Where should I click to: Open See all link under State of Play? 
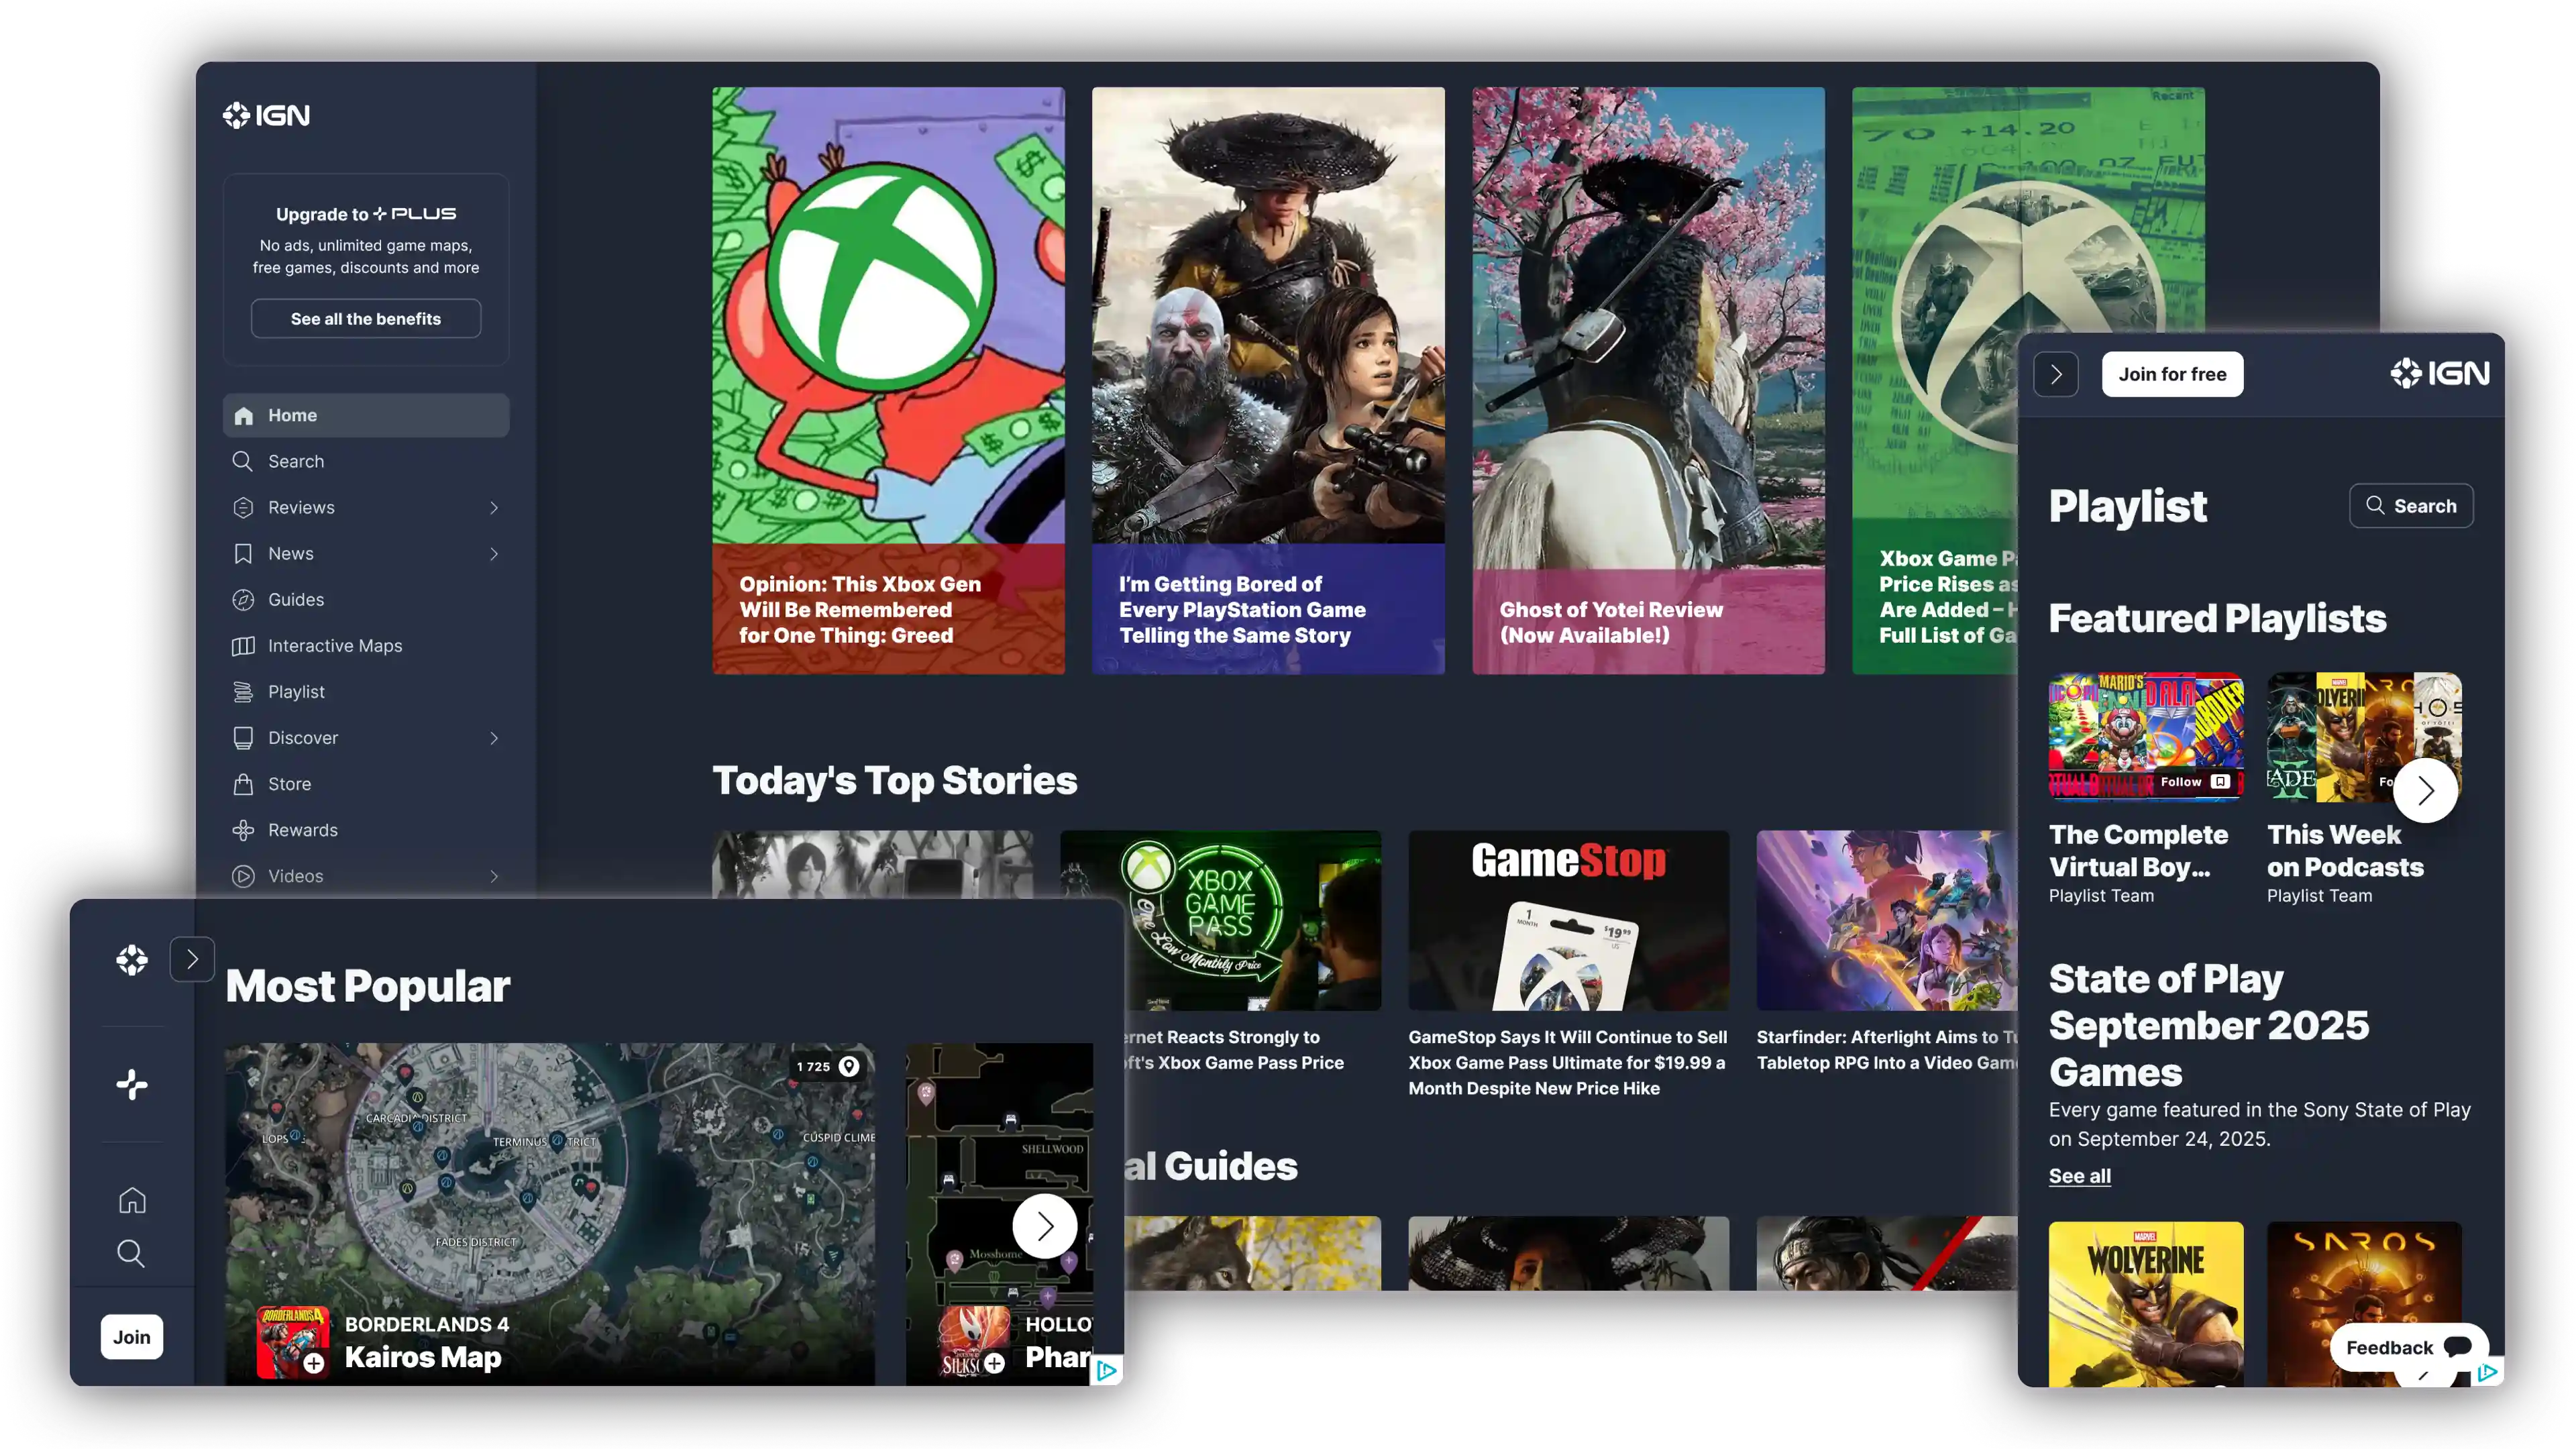tap(2079, 1176)
